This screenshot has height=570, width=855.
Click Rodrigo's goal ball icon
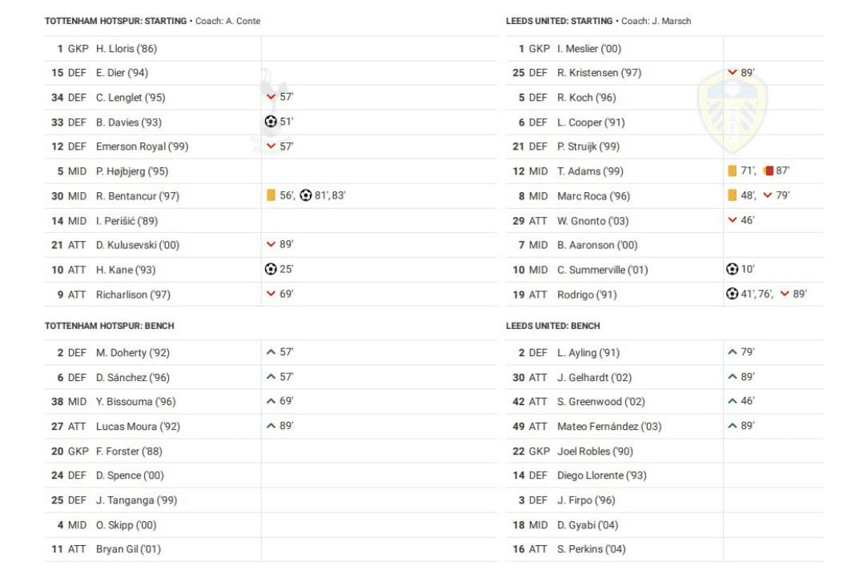click(x=732, y=294)
